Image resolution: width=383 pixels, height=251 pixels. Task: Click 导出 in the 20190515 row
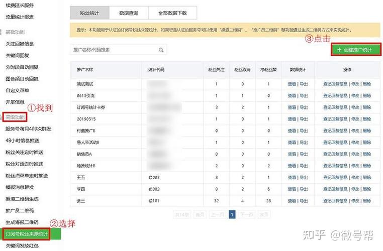tap(304, 119)
